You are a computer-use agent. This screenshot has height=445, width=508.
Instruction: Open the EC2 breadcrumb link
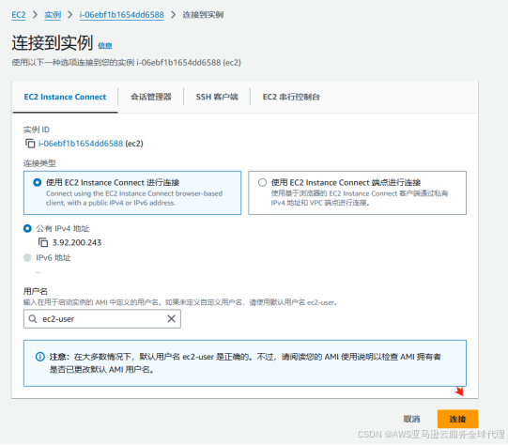19,15
